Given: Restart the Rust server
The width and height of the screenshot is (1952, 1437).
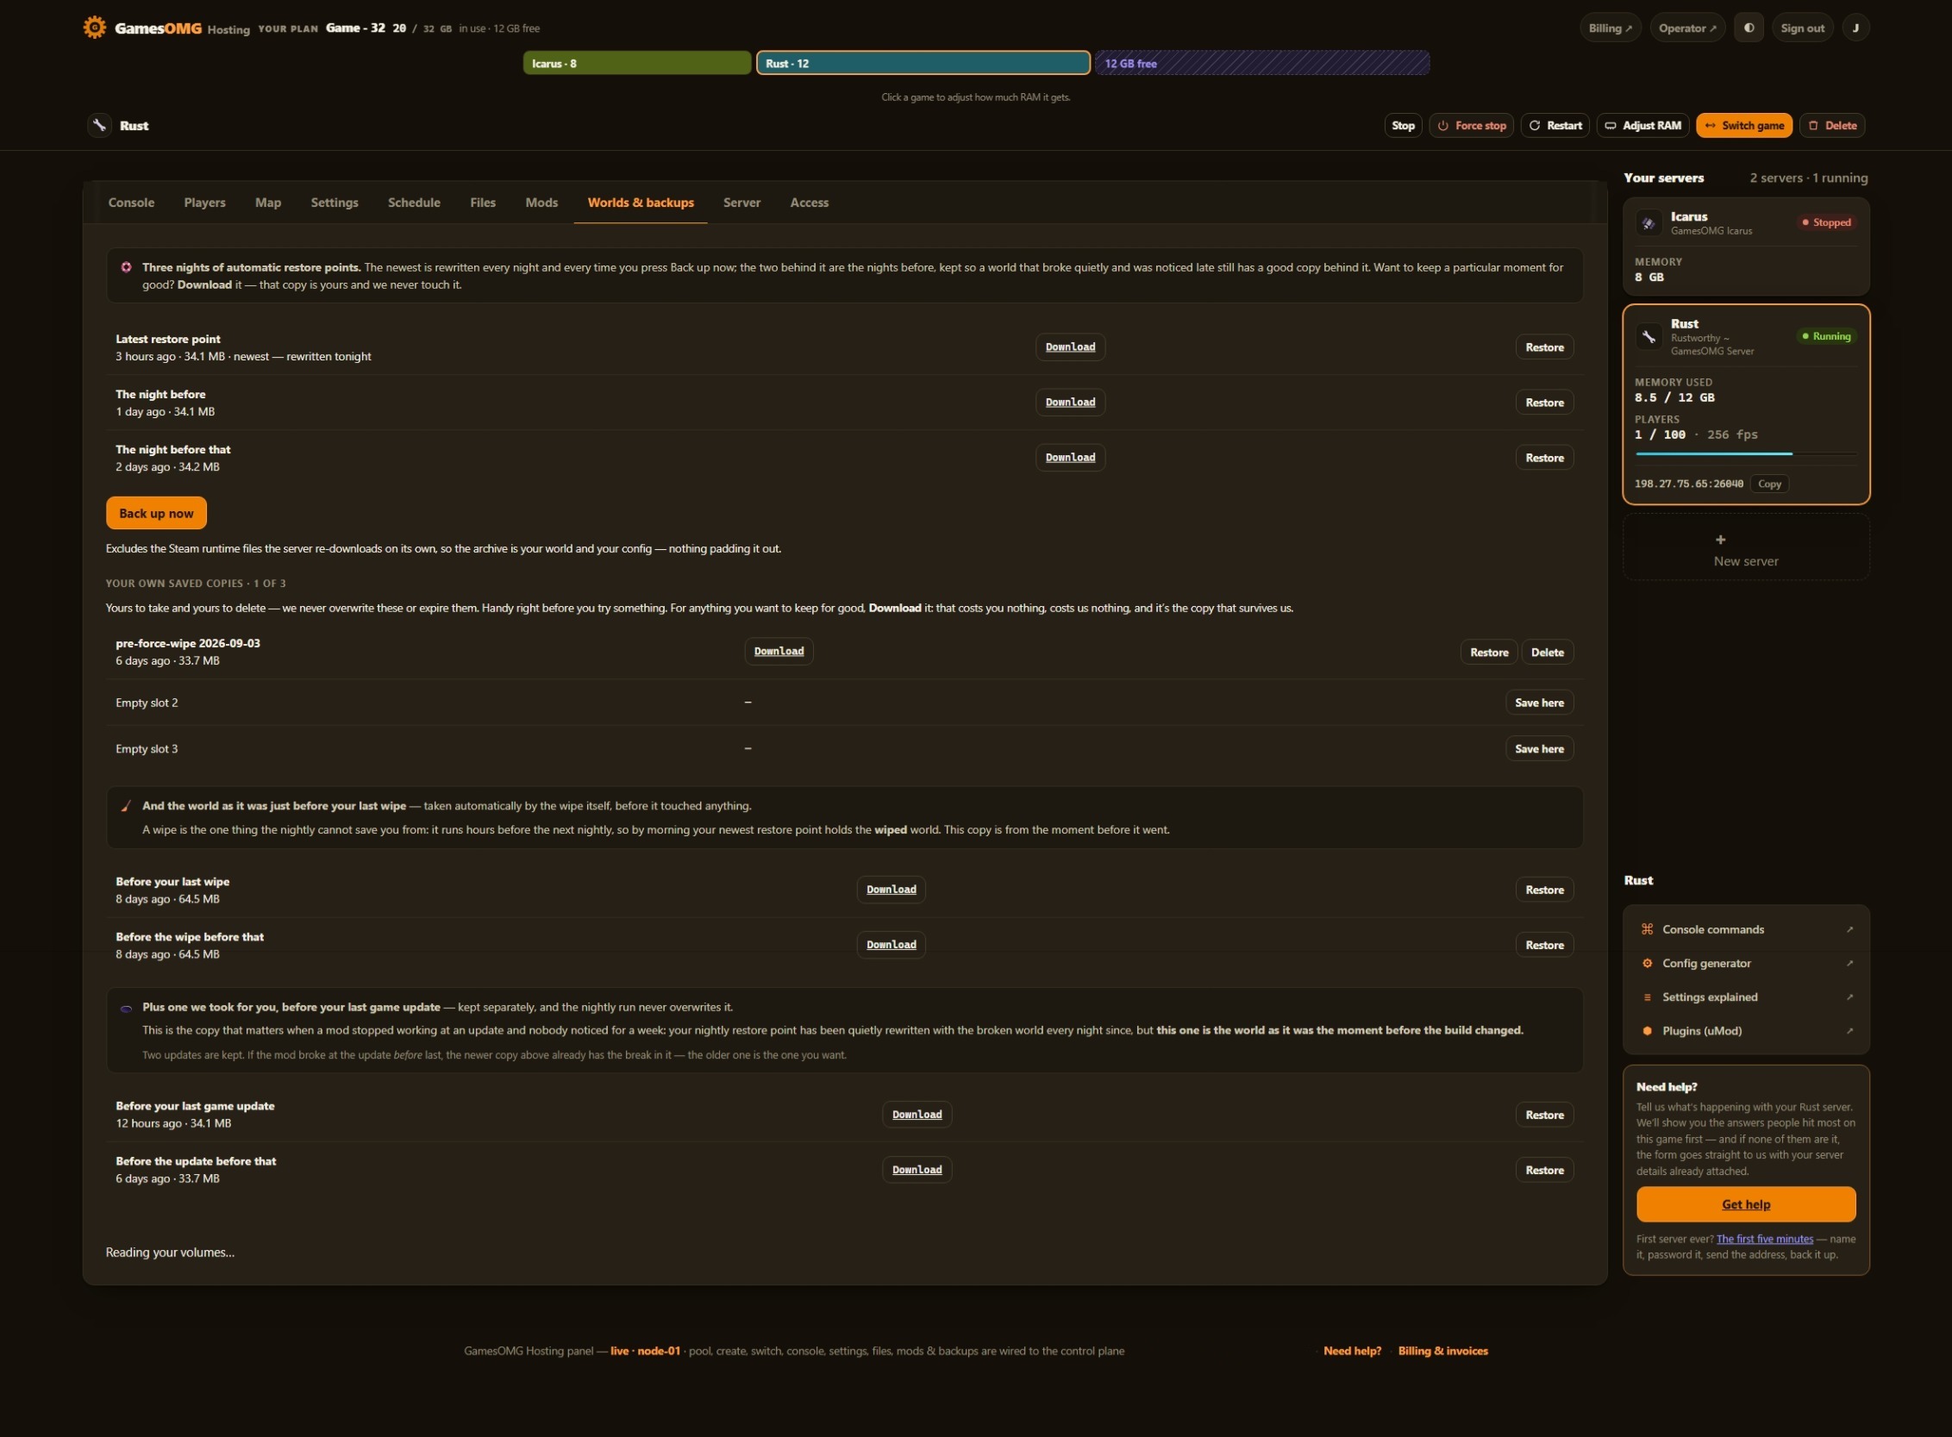Looking at the screenshot, I should tap(1555, 125).
